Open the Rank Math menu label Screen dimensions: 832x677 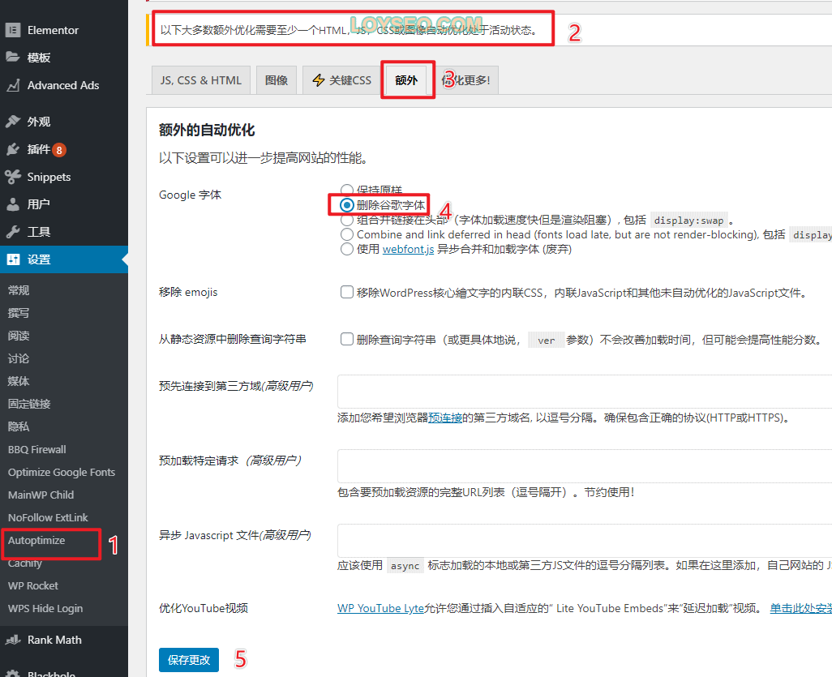pyautogui.click(x=54, y=640)
